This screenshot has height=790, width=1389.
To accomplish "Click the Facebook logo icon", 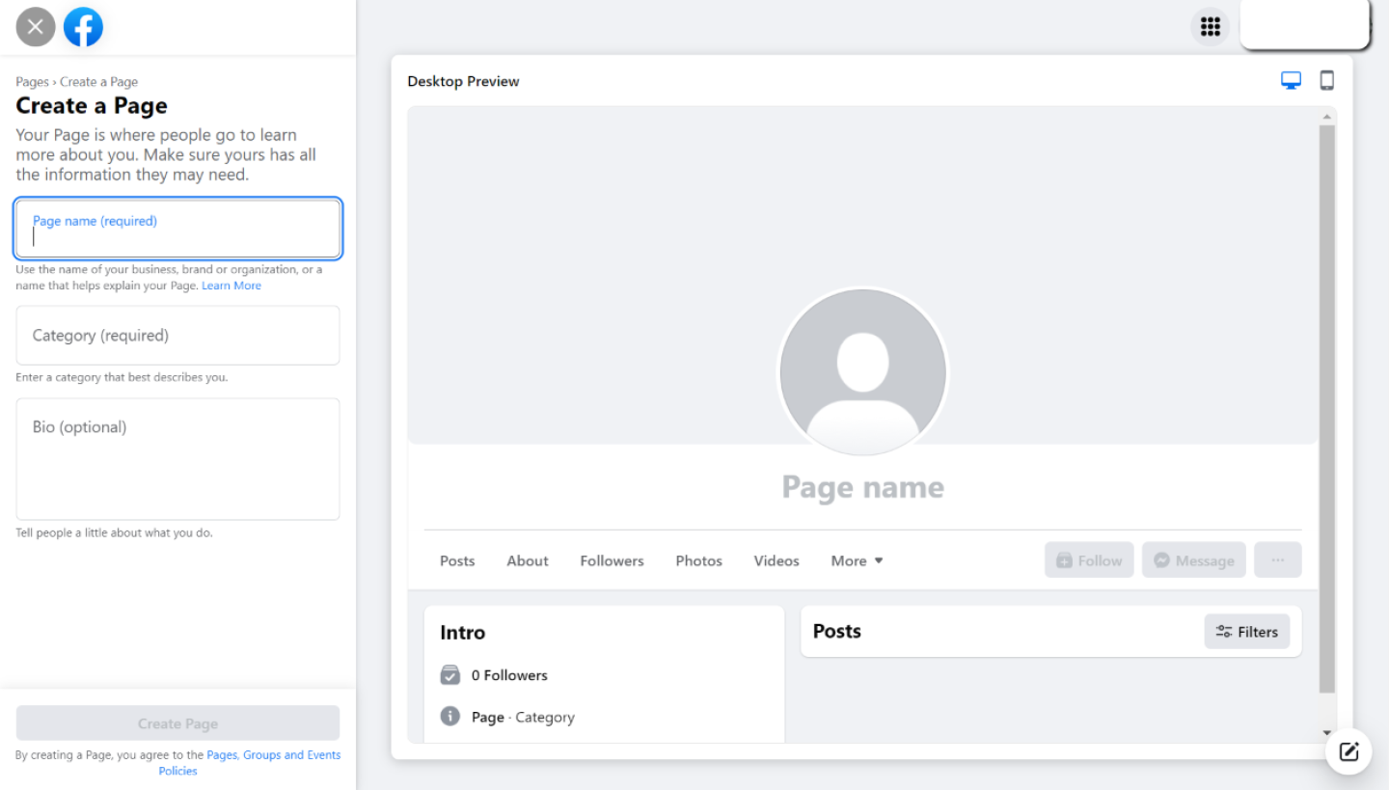I will tap(83, 27).
